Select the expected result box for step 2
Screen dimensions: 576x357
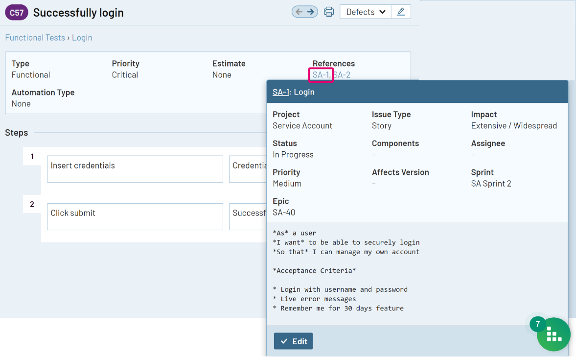tap(248, 216)
